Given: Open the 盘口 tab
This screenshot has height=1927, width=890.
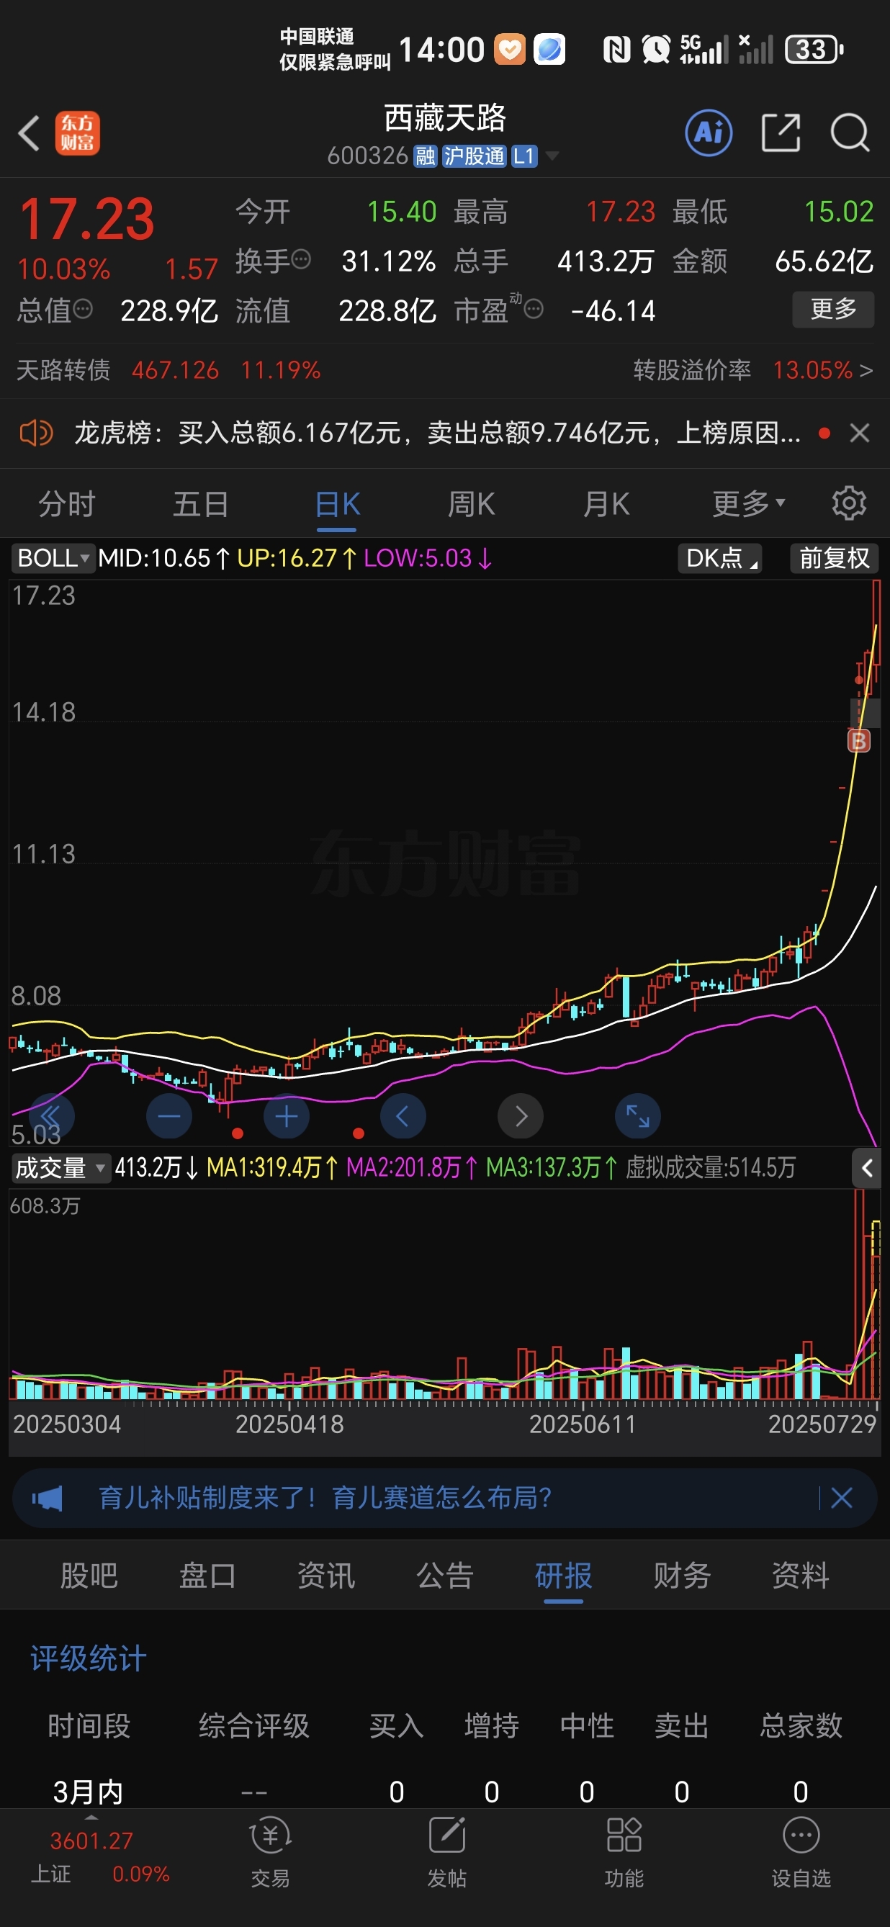Looking at the screenshot, I should [x=207, y=1576].
